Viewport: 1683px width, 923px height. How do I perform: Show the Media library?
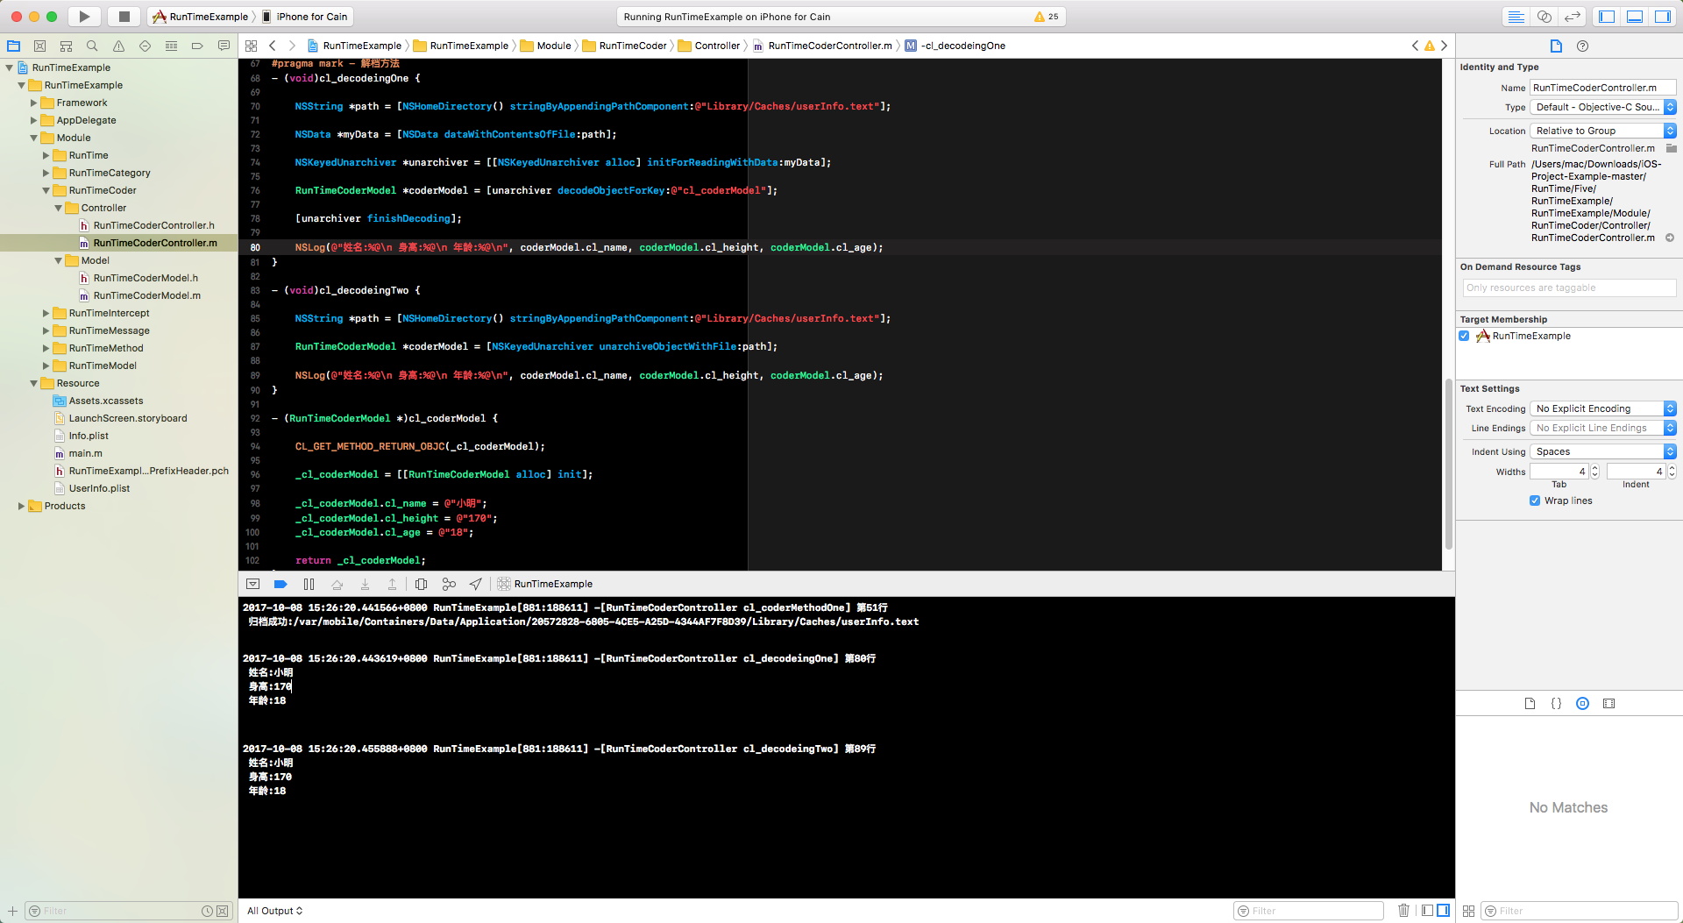pyautogui.click(x=1608, y=703)
